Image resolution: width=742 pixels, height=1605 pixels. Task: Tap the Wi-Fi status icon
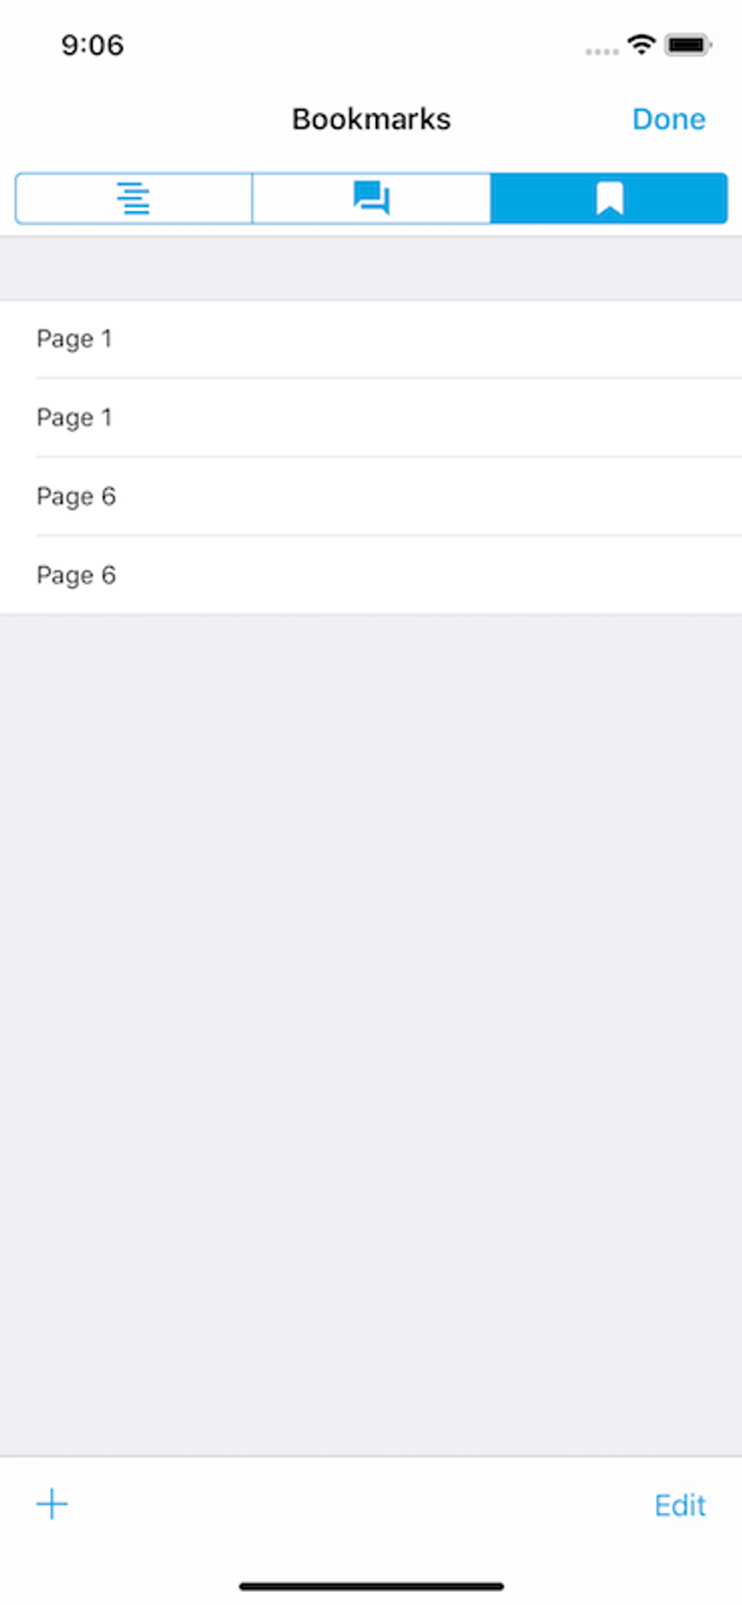641,45
